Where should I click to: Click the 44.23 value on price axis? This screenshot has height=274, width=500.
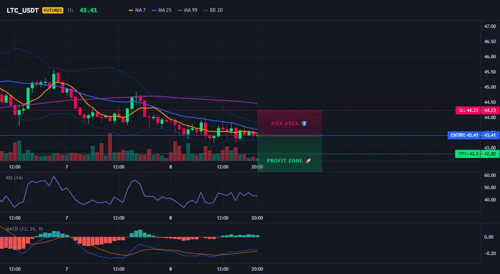tap(490, 110)
